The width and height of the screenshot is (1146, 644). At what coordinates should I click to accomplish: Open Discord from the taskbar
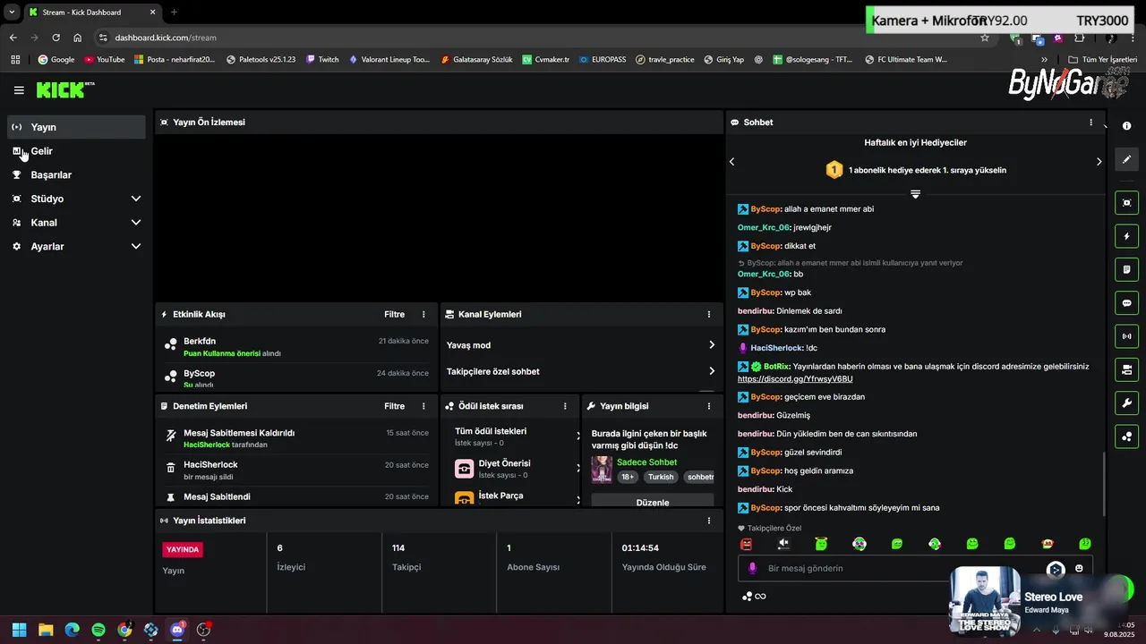click(177, 630)
